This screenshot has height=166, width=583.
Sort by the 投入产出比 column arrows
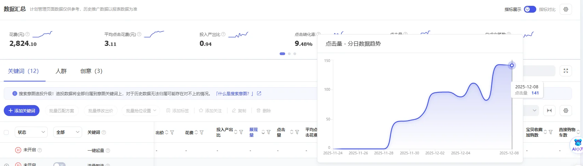(x=236, y=132)
